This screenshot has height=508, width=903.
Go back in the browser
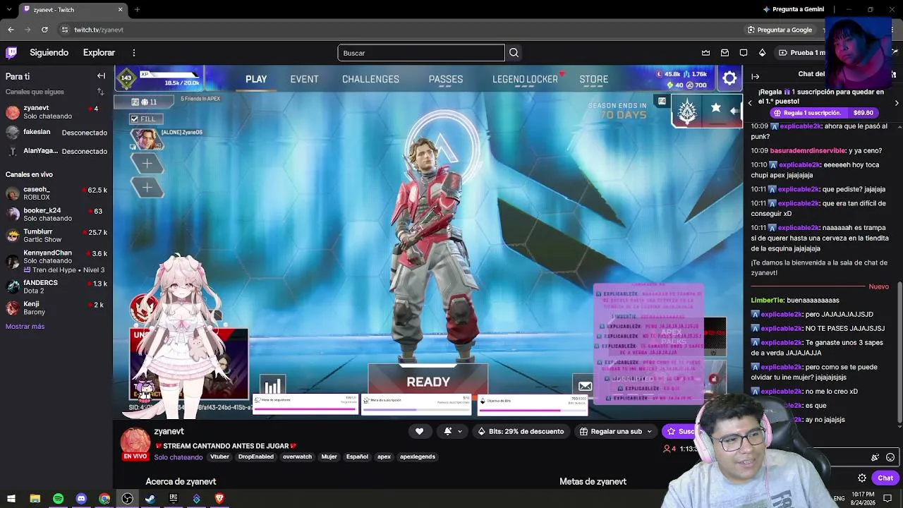click(x=11, y=30)
